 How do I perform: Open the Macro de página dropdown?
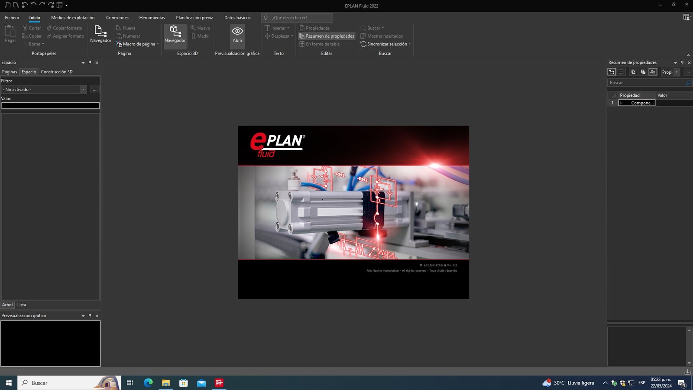click(138, 44)
